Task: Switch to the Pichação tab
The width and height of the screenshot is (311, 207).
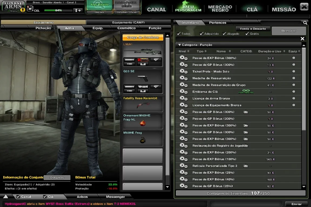Action: tap(43, 28)
